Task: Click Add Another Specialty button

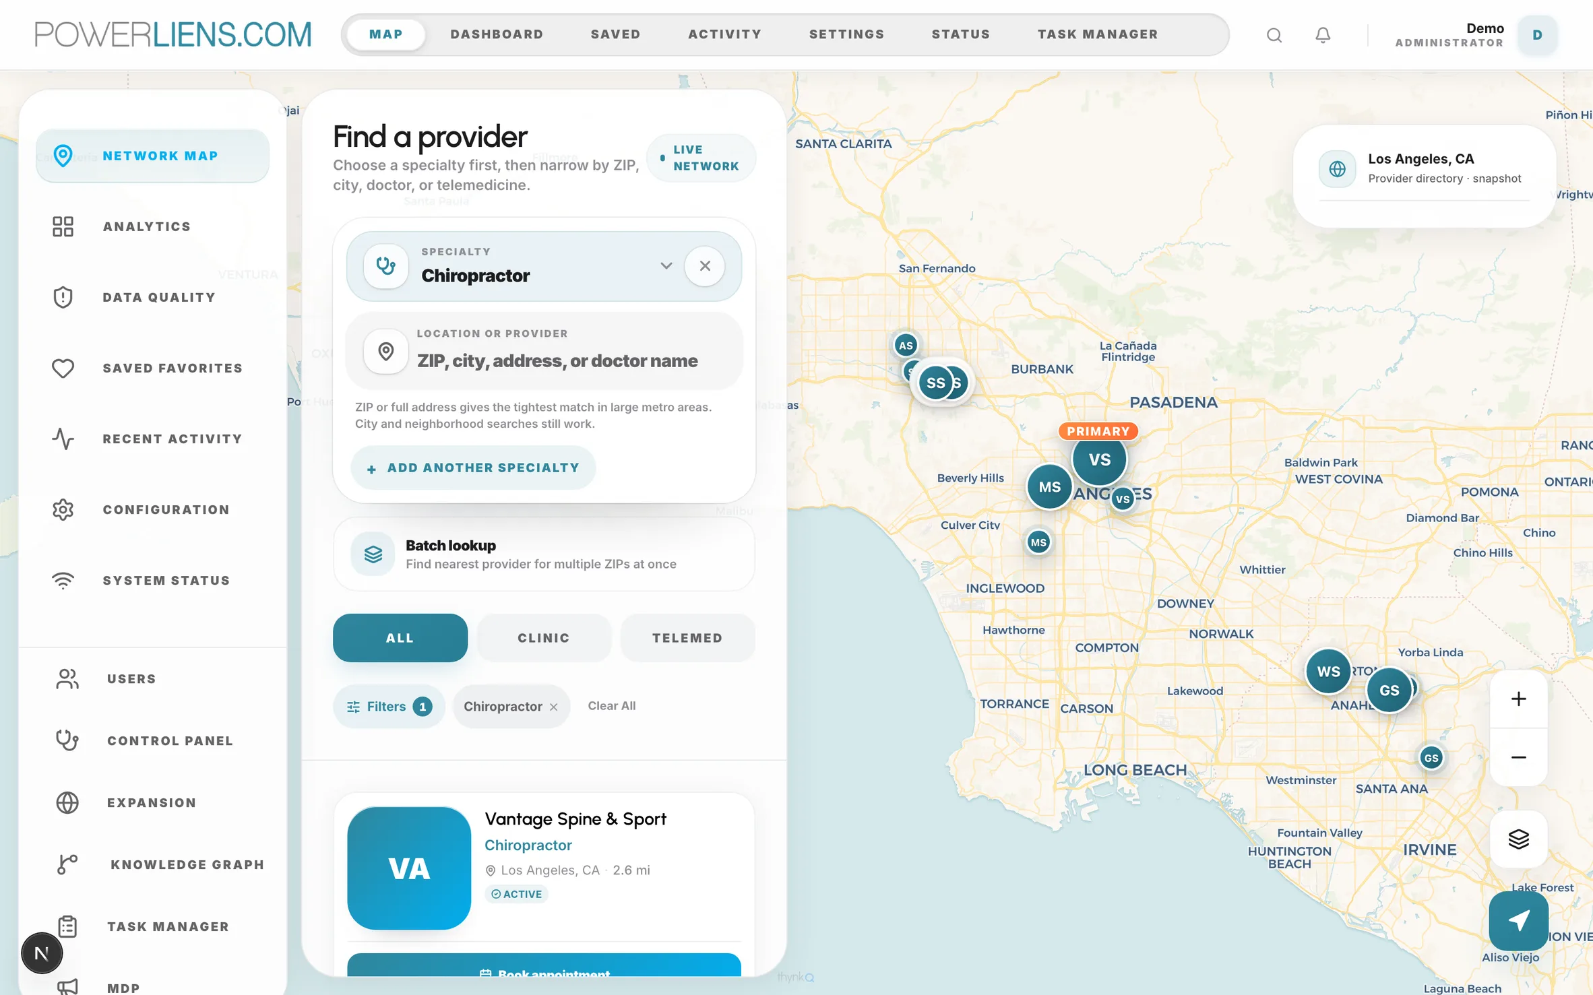Action: 473,468
